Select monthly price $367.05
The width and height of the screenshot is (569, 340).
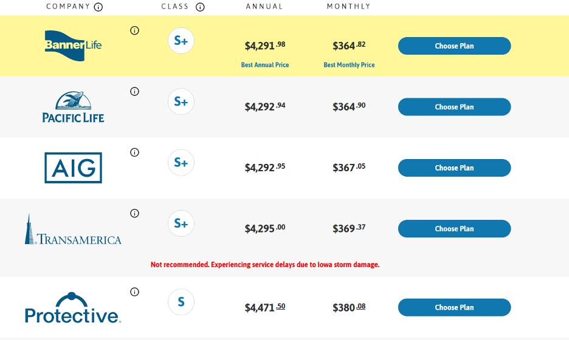coord(349,168)
